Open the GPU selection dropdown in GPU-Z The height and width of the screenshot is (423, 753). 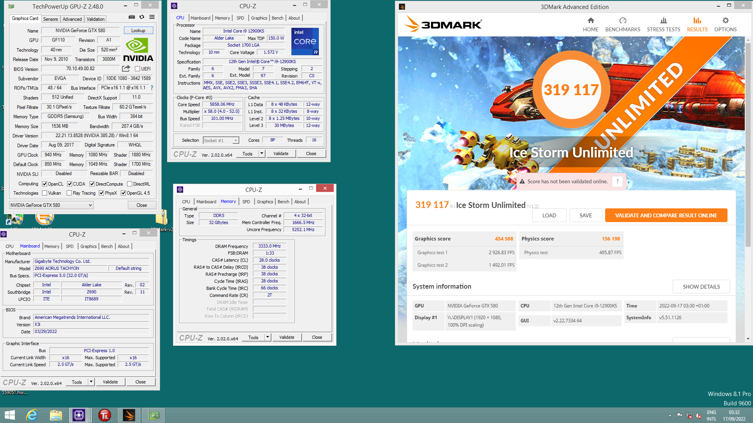(x=51, y=205)
